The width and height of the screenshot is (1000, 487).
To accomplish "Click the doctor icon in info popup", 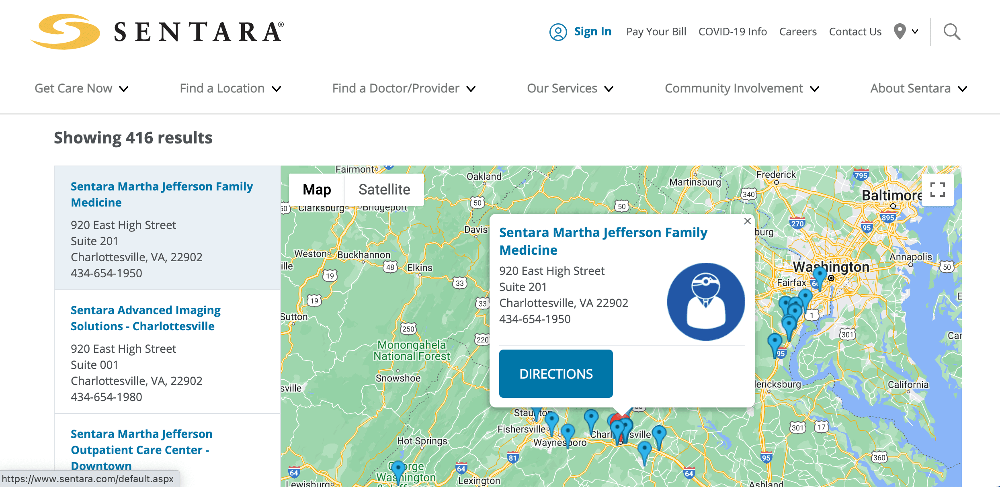I will click(x=706, y=301).
